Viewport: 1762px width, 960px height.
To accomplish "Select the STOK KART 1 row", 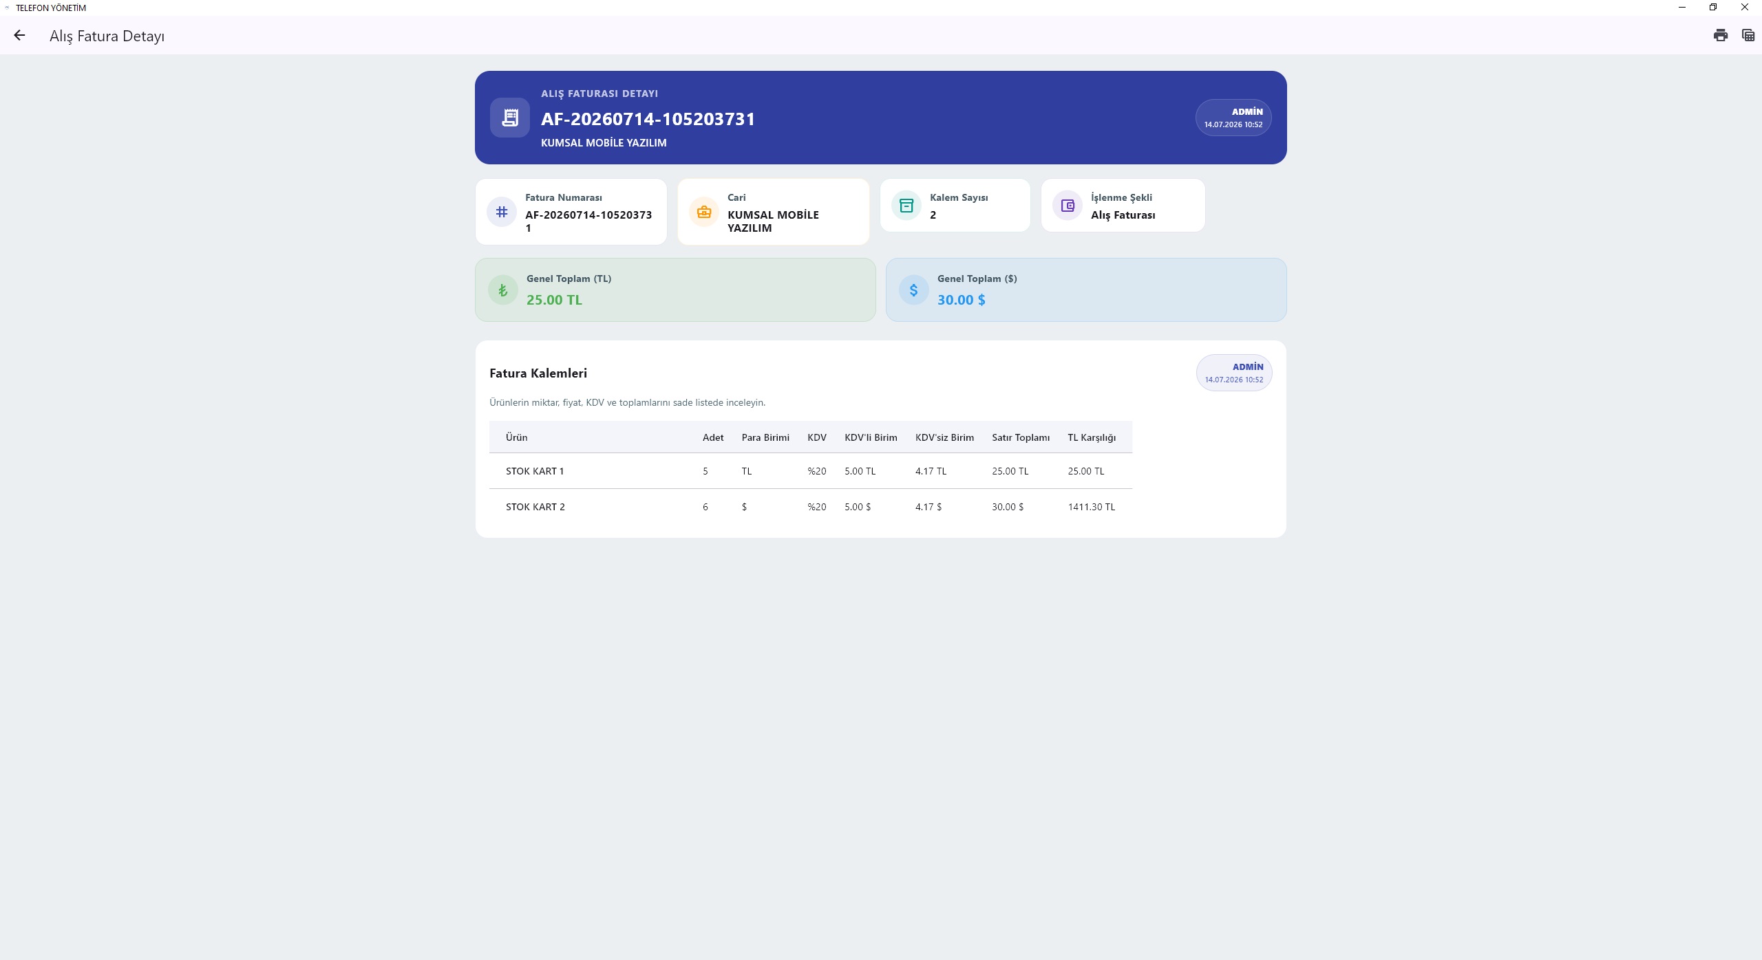I will (811, 471).
